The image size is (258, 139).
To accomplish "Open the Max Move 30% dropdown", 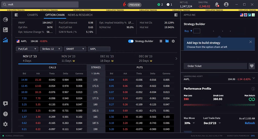I will [x=189, y=123].
